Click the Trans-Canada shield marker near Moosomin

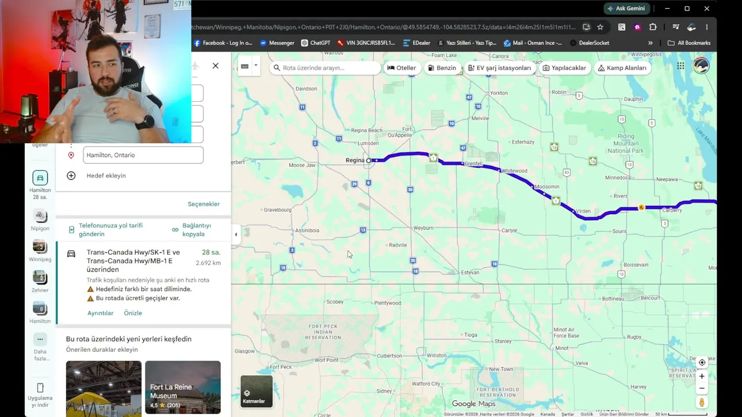(x=556, y=200)
